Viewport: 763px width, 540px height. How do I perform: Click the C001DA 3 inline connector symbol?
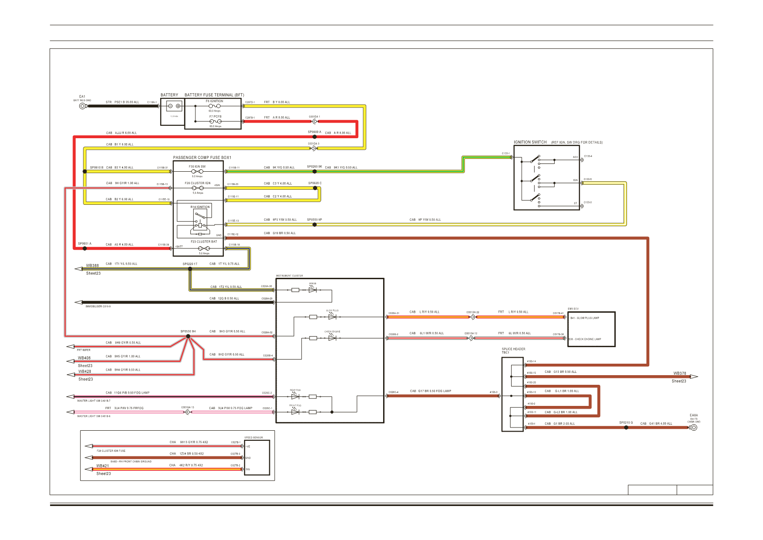(313, 148)
